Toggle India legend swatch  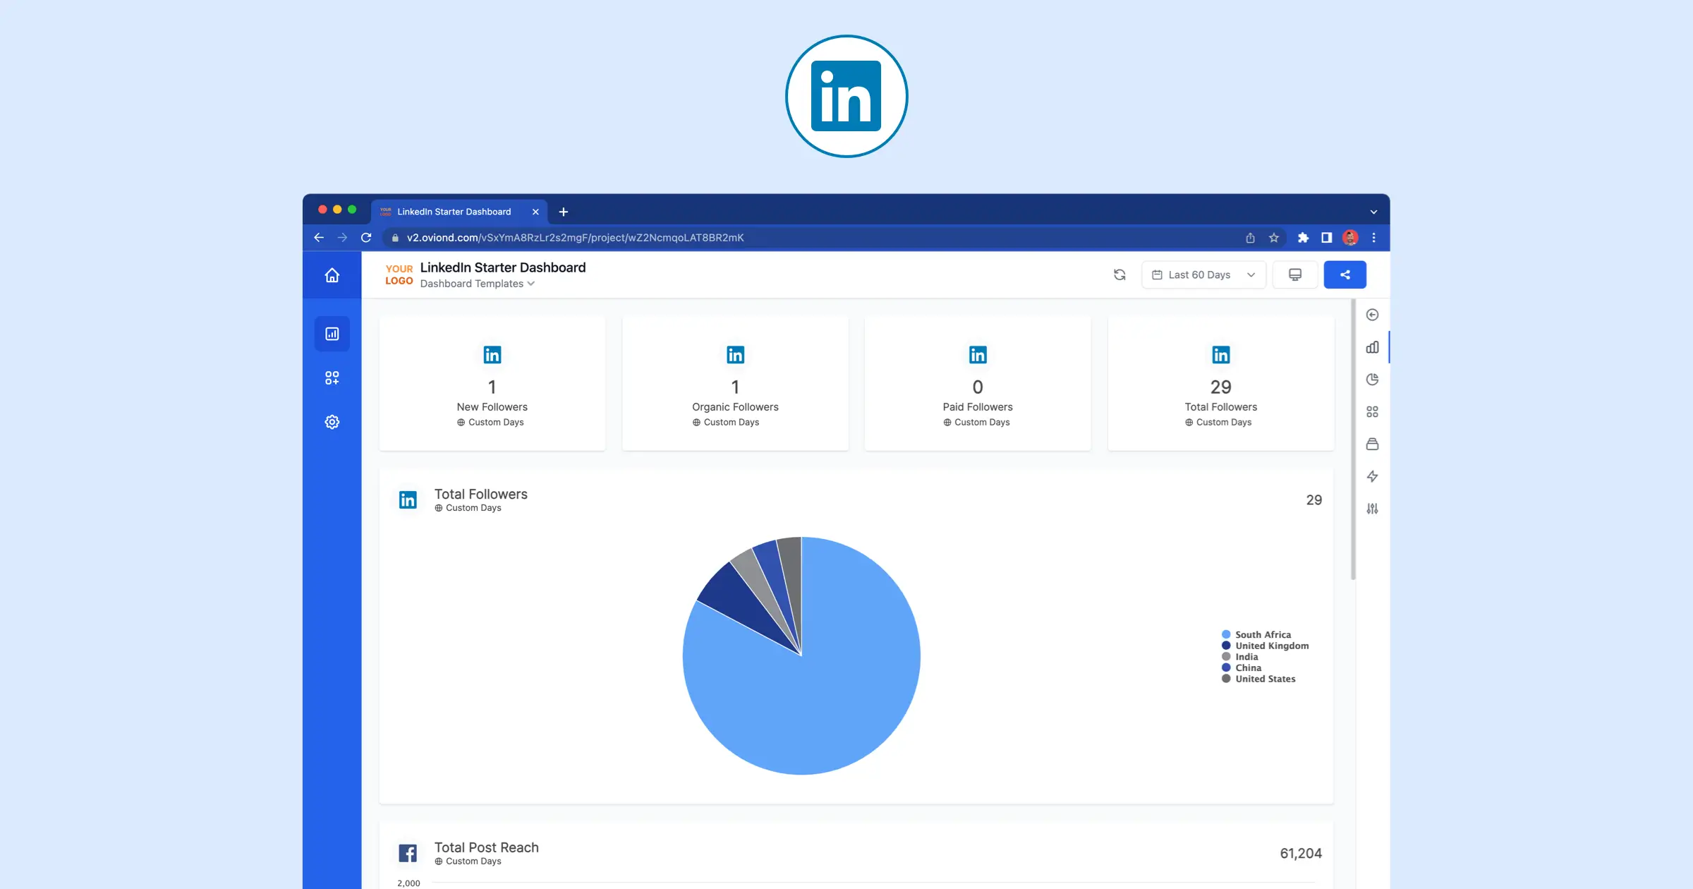[1226, 657]
